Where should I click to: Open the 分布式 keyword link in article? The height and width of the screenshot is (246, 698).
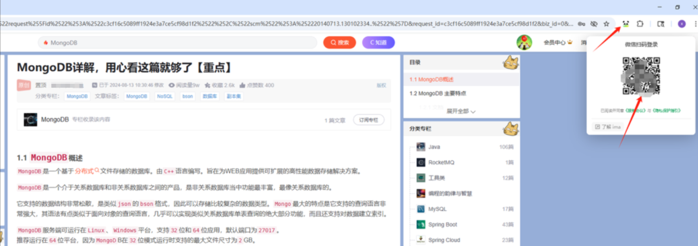click(83, 171)
